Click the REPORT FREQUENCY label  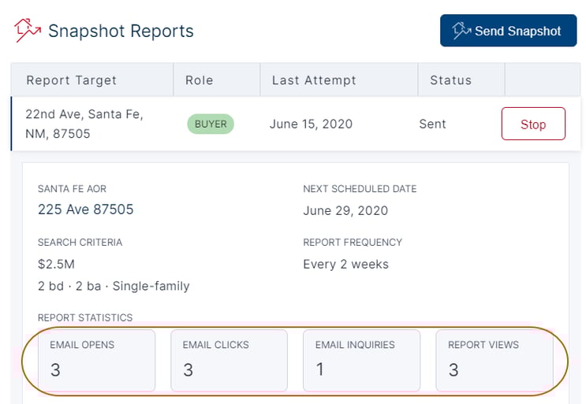point(353,243)
